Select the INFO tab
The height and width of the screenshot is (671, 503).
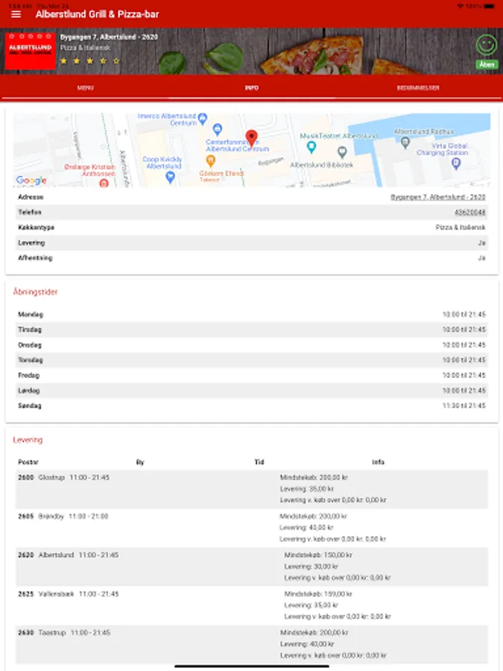coord(252,88)
